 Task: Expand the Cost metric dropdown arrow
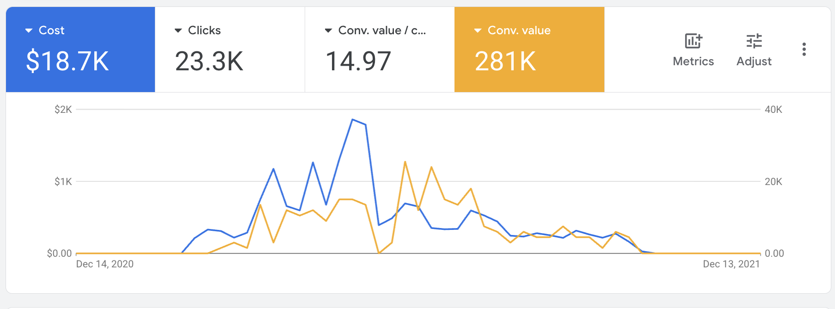(x=29, y=31)
